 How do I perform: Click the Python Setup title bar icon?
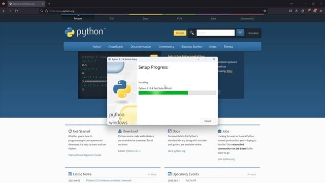coord(110,59)
